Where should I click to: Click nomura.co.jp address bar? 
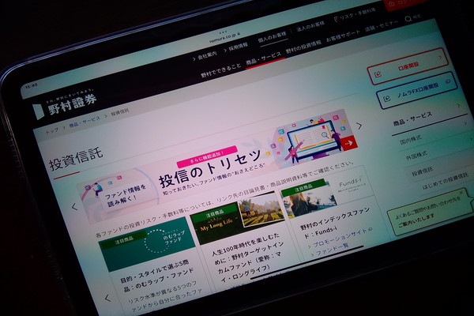click(225, 37)
